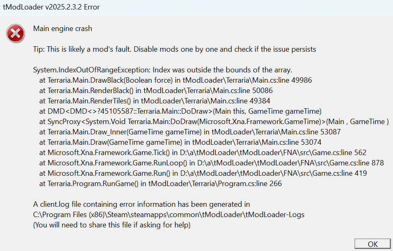Click the Game.RunLoop() line 878 entry
The image size is (393, 251).
click(212, 163)
